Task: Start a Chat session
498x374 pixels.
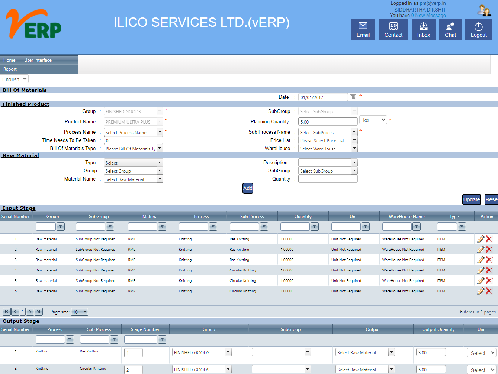Action: (x=450, y=29)
